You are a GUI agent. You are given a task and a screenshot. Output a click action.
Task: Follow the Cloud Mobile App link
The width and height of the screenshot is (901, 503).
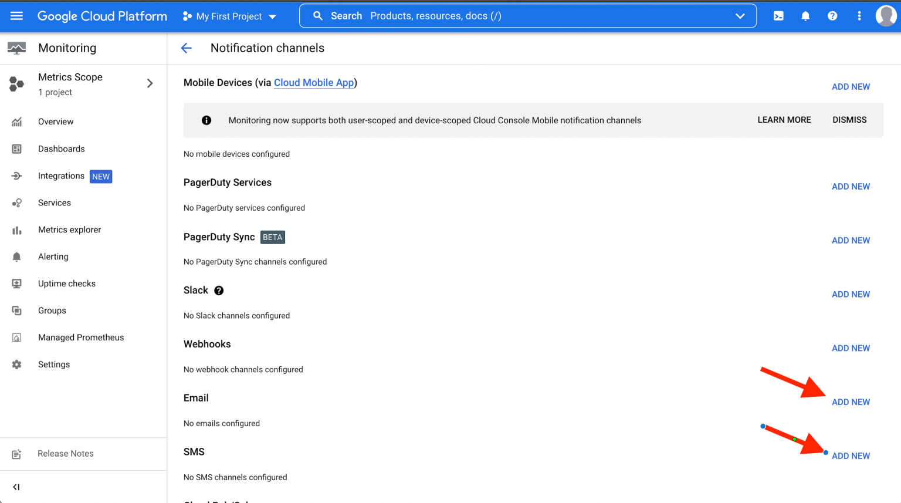(x=314, y=83)
